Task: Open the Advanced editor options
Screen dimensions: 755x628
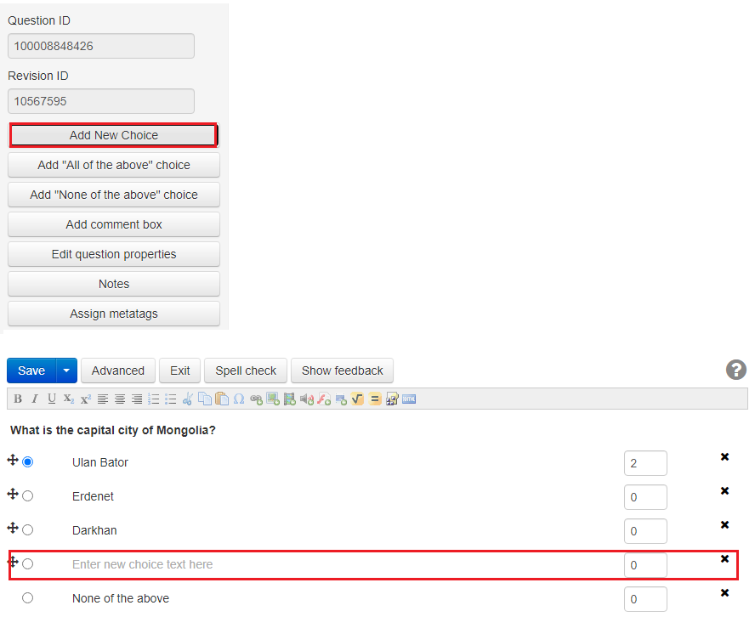Action: tap(118, 371)
